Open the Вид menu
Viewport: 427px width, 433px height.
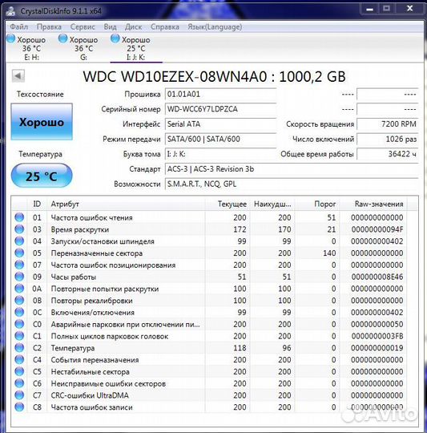[110, 26]
